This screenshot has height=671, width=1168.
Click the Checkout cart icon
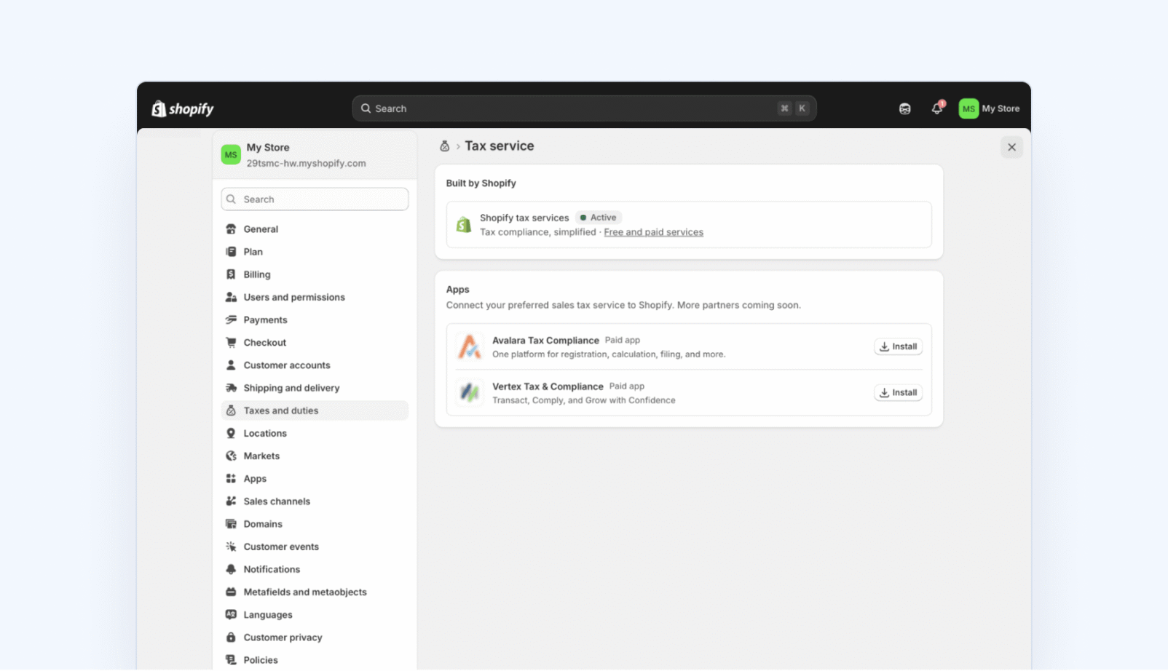tap(231, 342)
